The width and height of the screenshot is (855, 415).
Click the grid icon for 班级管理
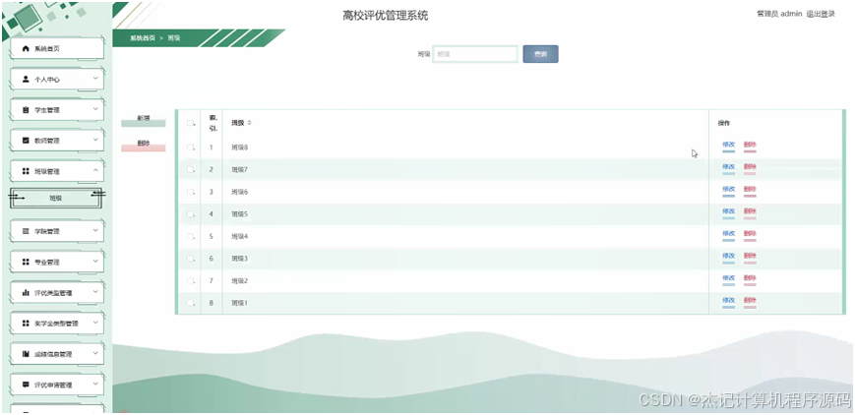26,171
